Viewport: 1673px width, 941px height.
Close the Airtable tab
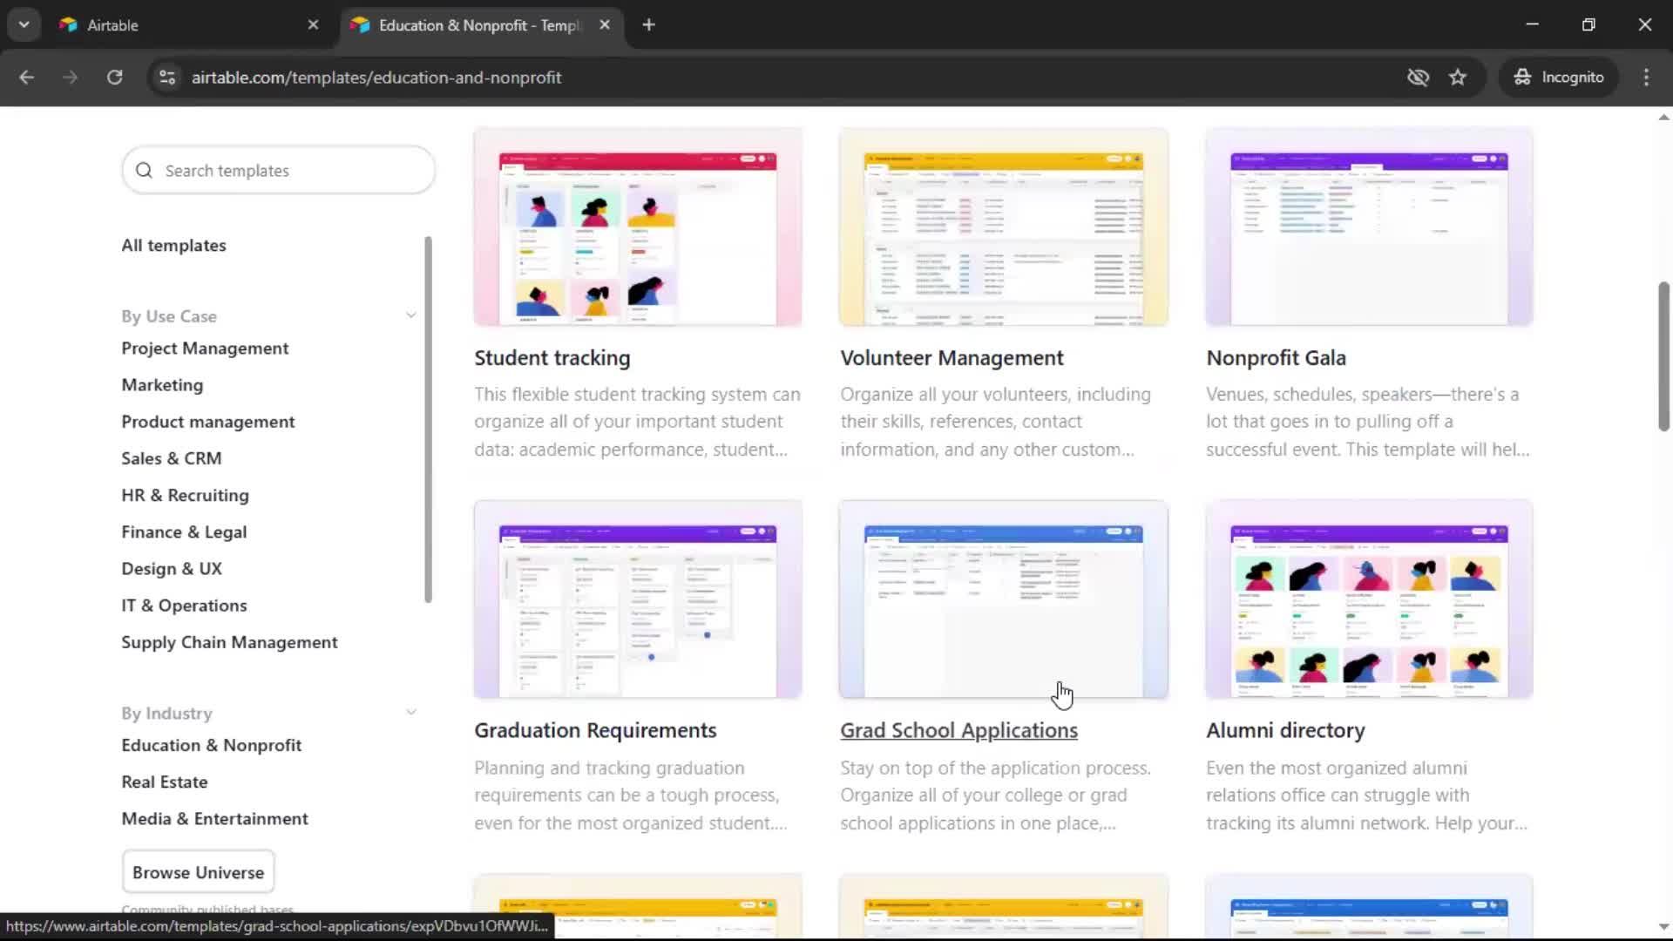(x=313, y=24)
